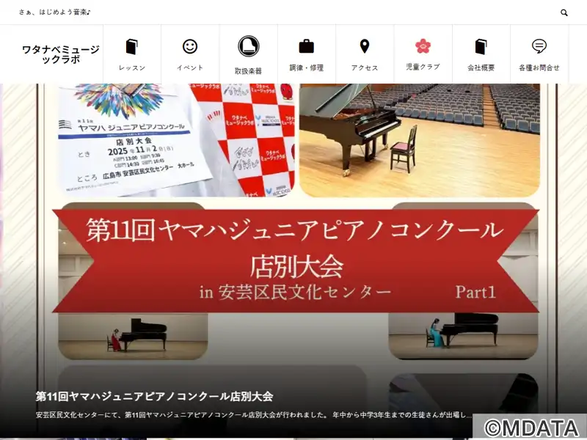
Task: Open the 調律・修理 menu label
Action: coord(307,67)
